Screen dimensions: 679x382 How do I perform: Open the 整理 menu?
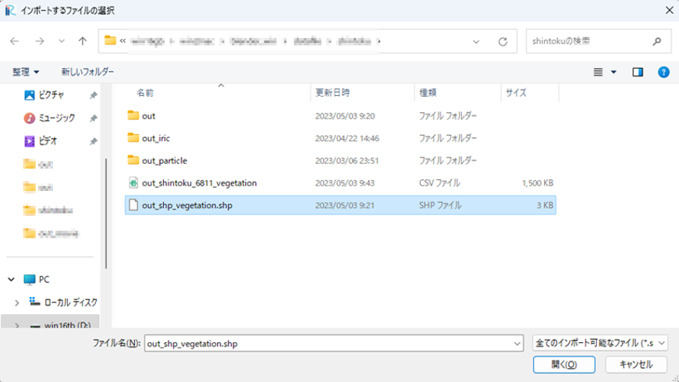[26, 72]
